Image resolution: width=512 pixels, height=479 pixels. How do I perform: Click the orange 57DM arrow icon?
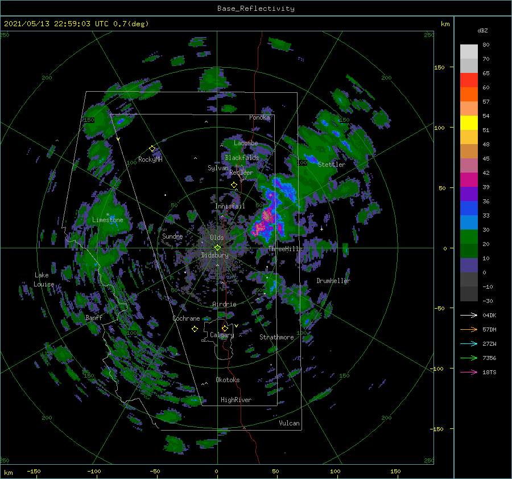tap(469, 330)
